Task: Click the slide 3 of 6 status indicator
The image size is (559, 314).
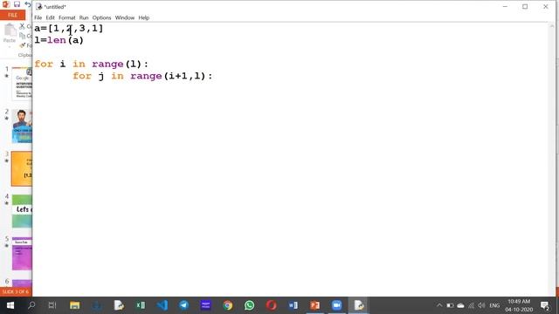Action: coord(16,292)
